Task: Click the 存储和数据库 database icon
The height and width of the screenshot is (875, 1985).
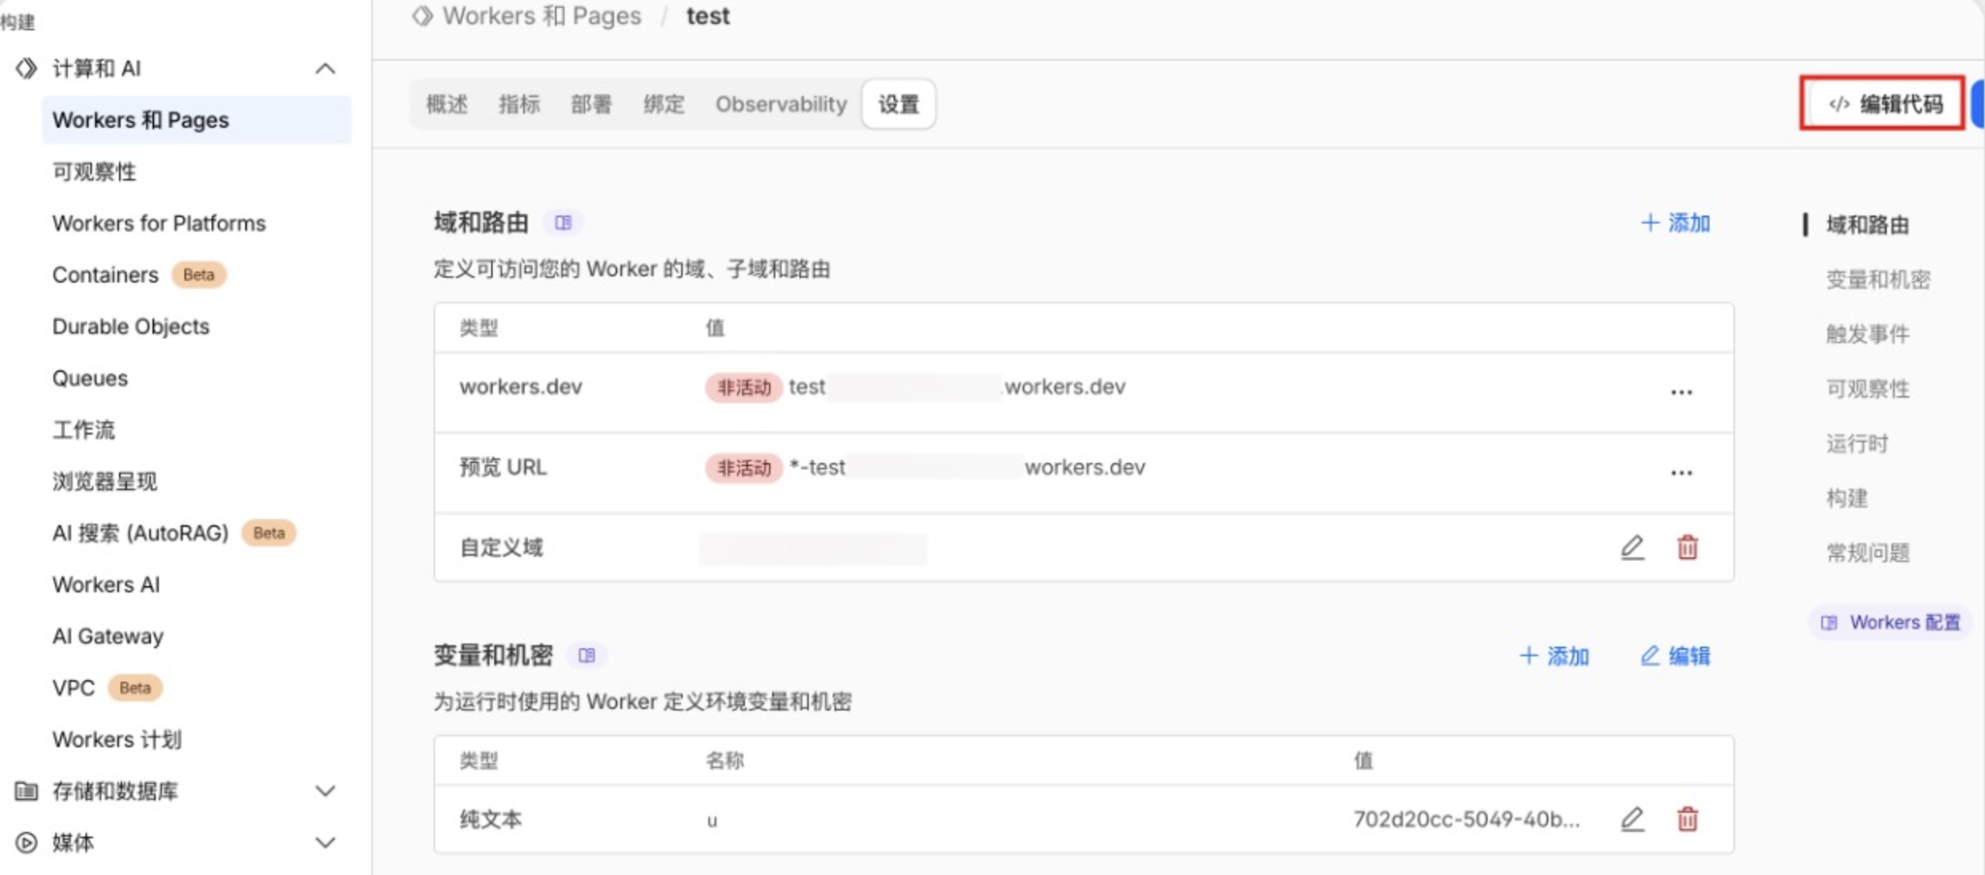Action: tap(26, 791)
